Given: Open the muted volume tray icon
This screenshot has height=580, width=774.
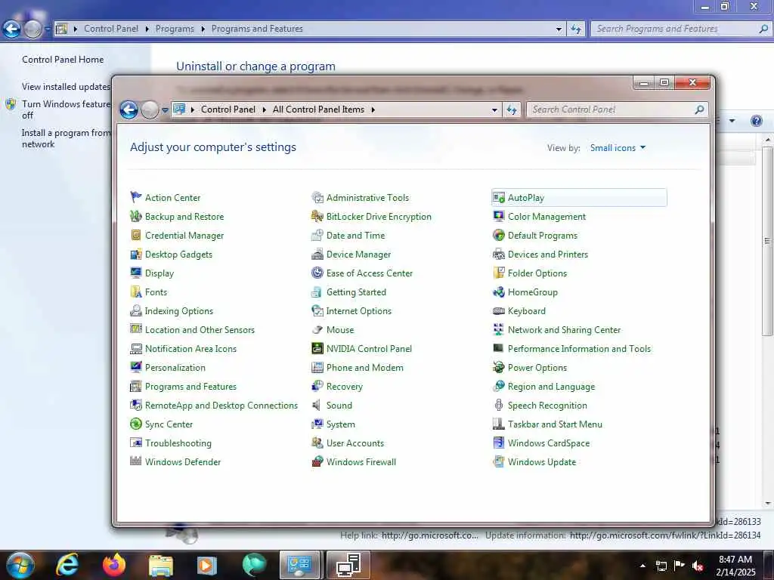Looking at the screenshot, I should pos(698,566).
